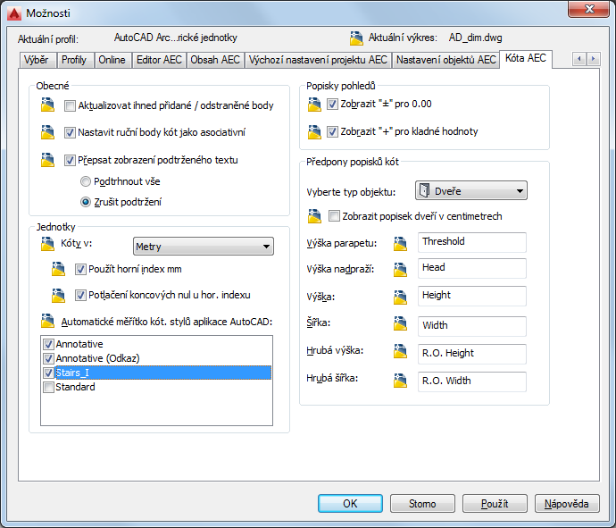Select 'Zrušit podtržení' radio button
The height and width of the screenshot is (528, 616).
tap(85, 202)
